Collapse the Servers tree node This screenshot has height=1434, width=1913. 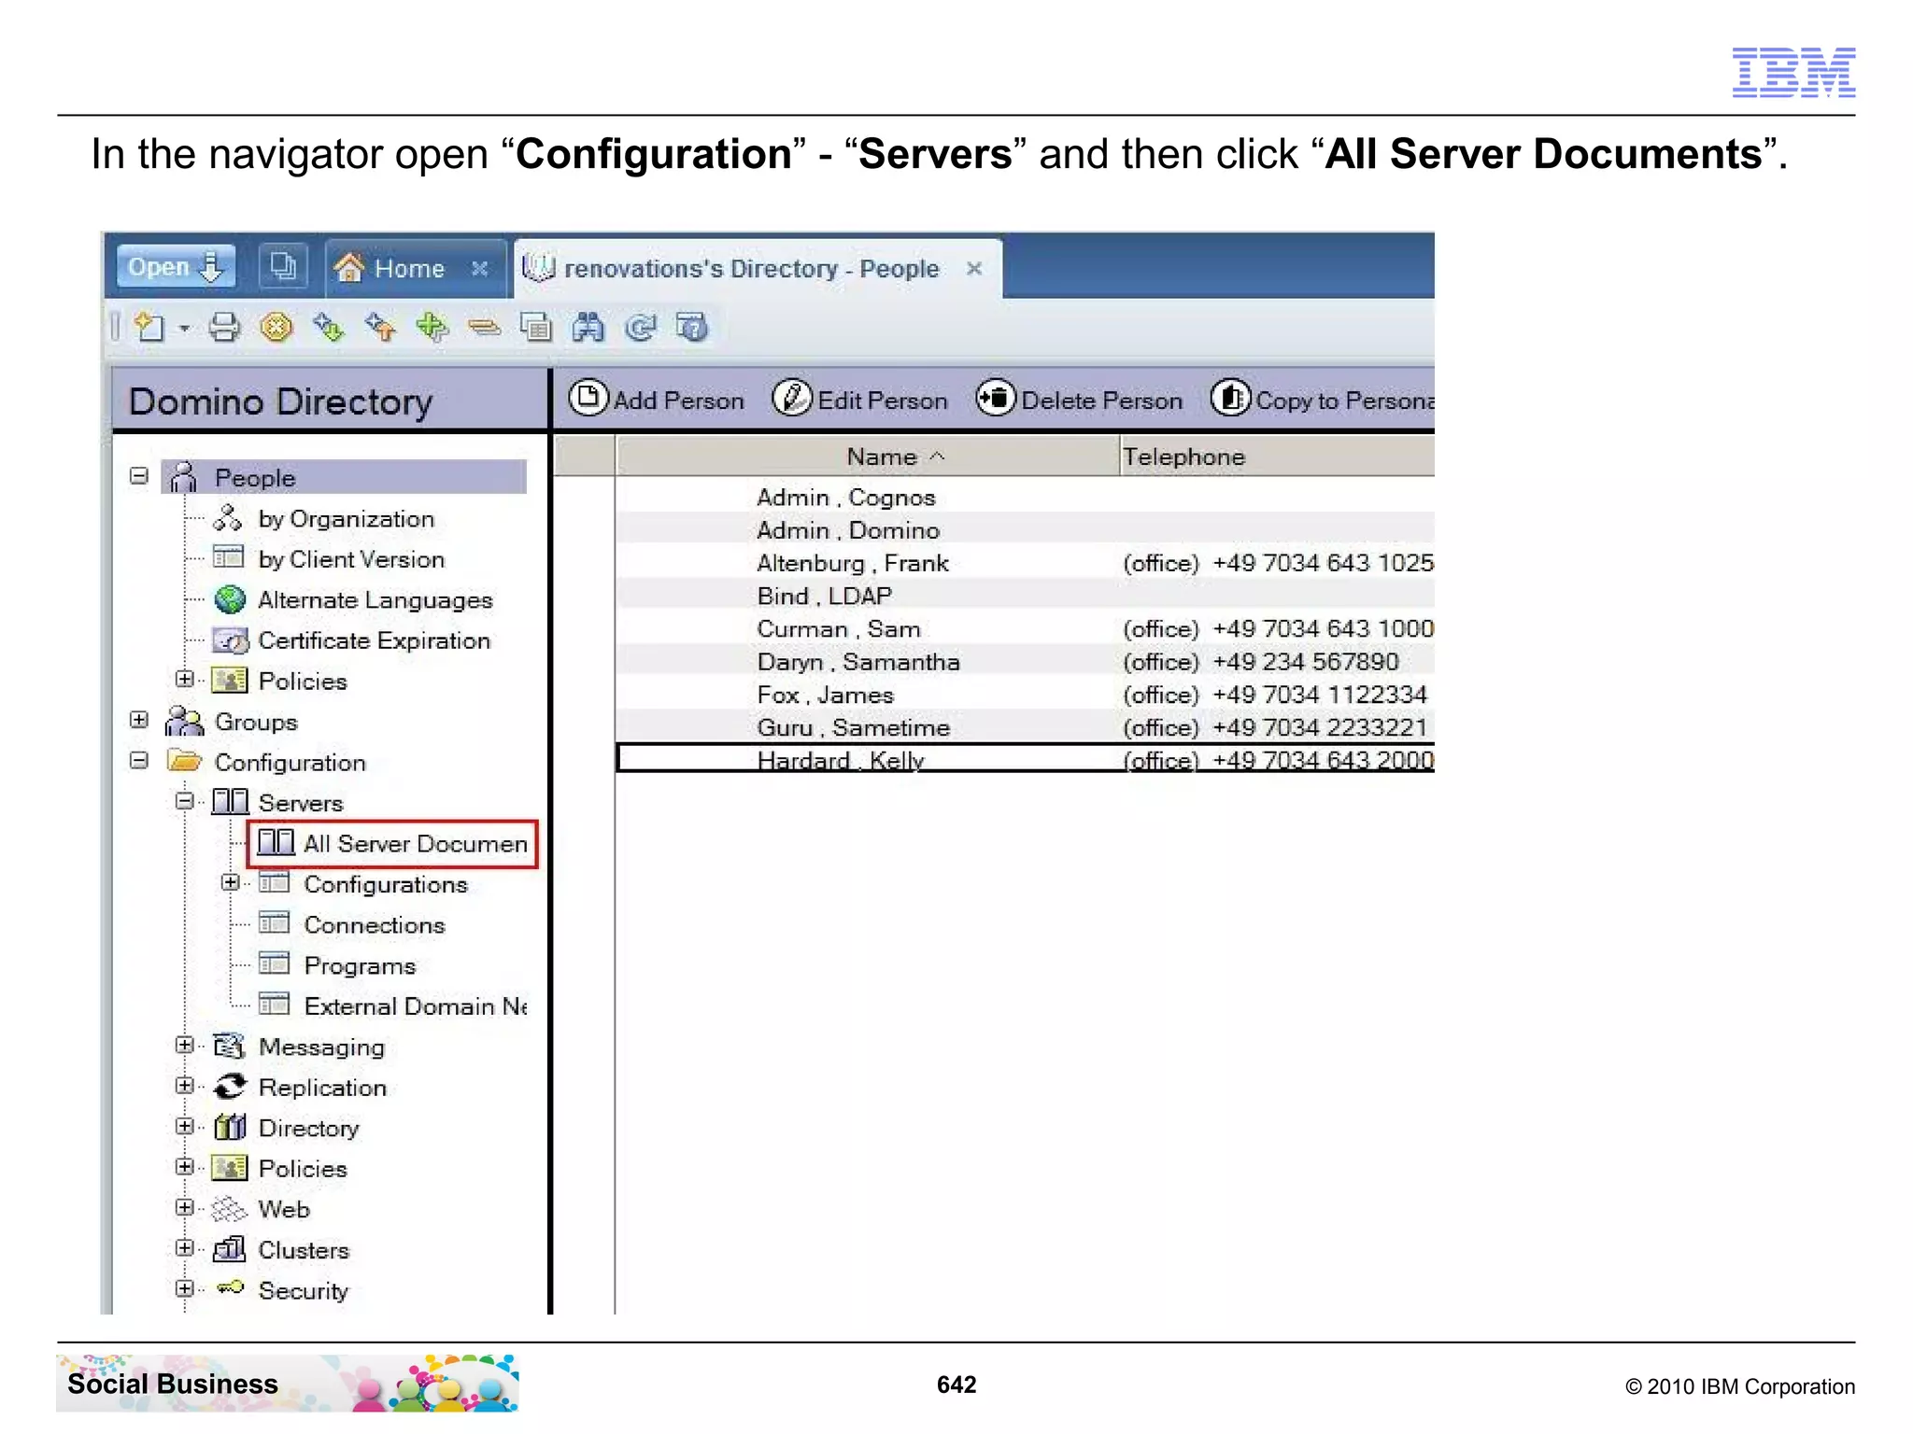coord(185,801)
